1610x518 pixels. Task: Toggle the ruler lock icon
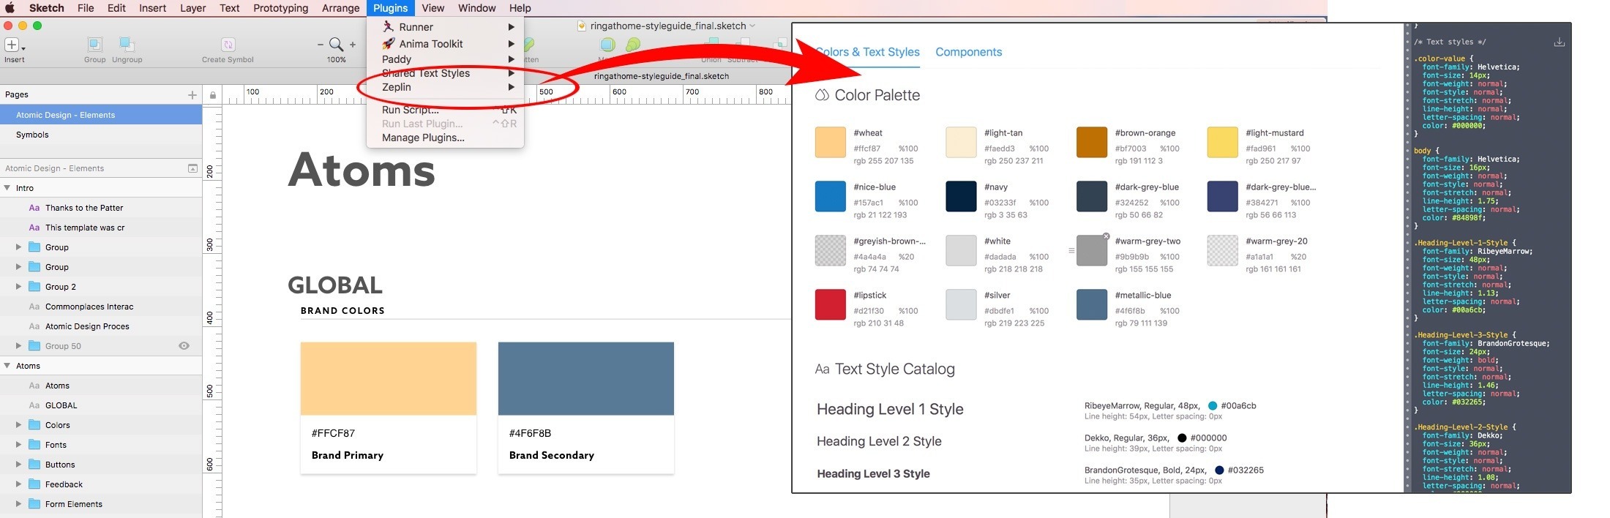(x=213, y=95)
